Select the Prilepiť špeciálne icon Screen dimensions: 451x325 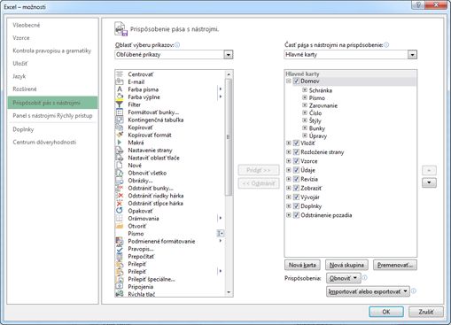click(x=120, y=279)
